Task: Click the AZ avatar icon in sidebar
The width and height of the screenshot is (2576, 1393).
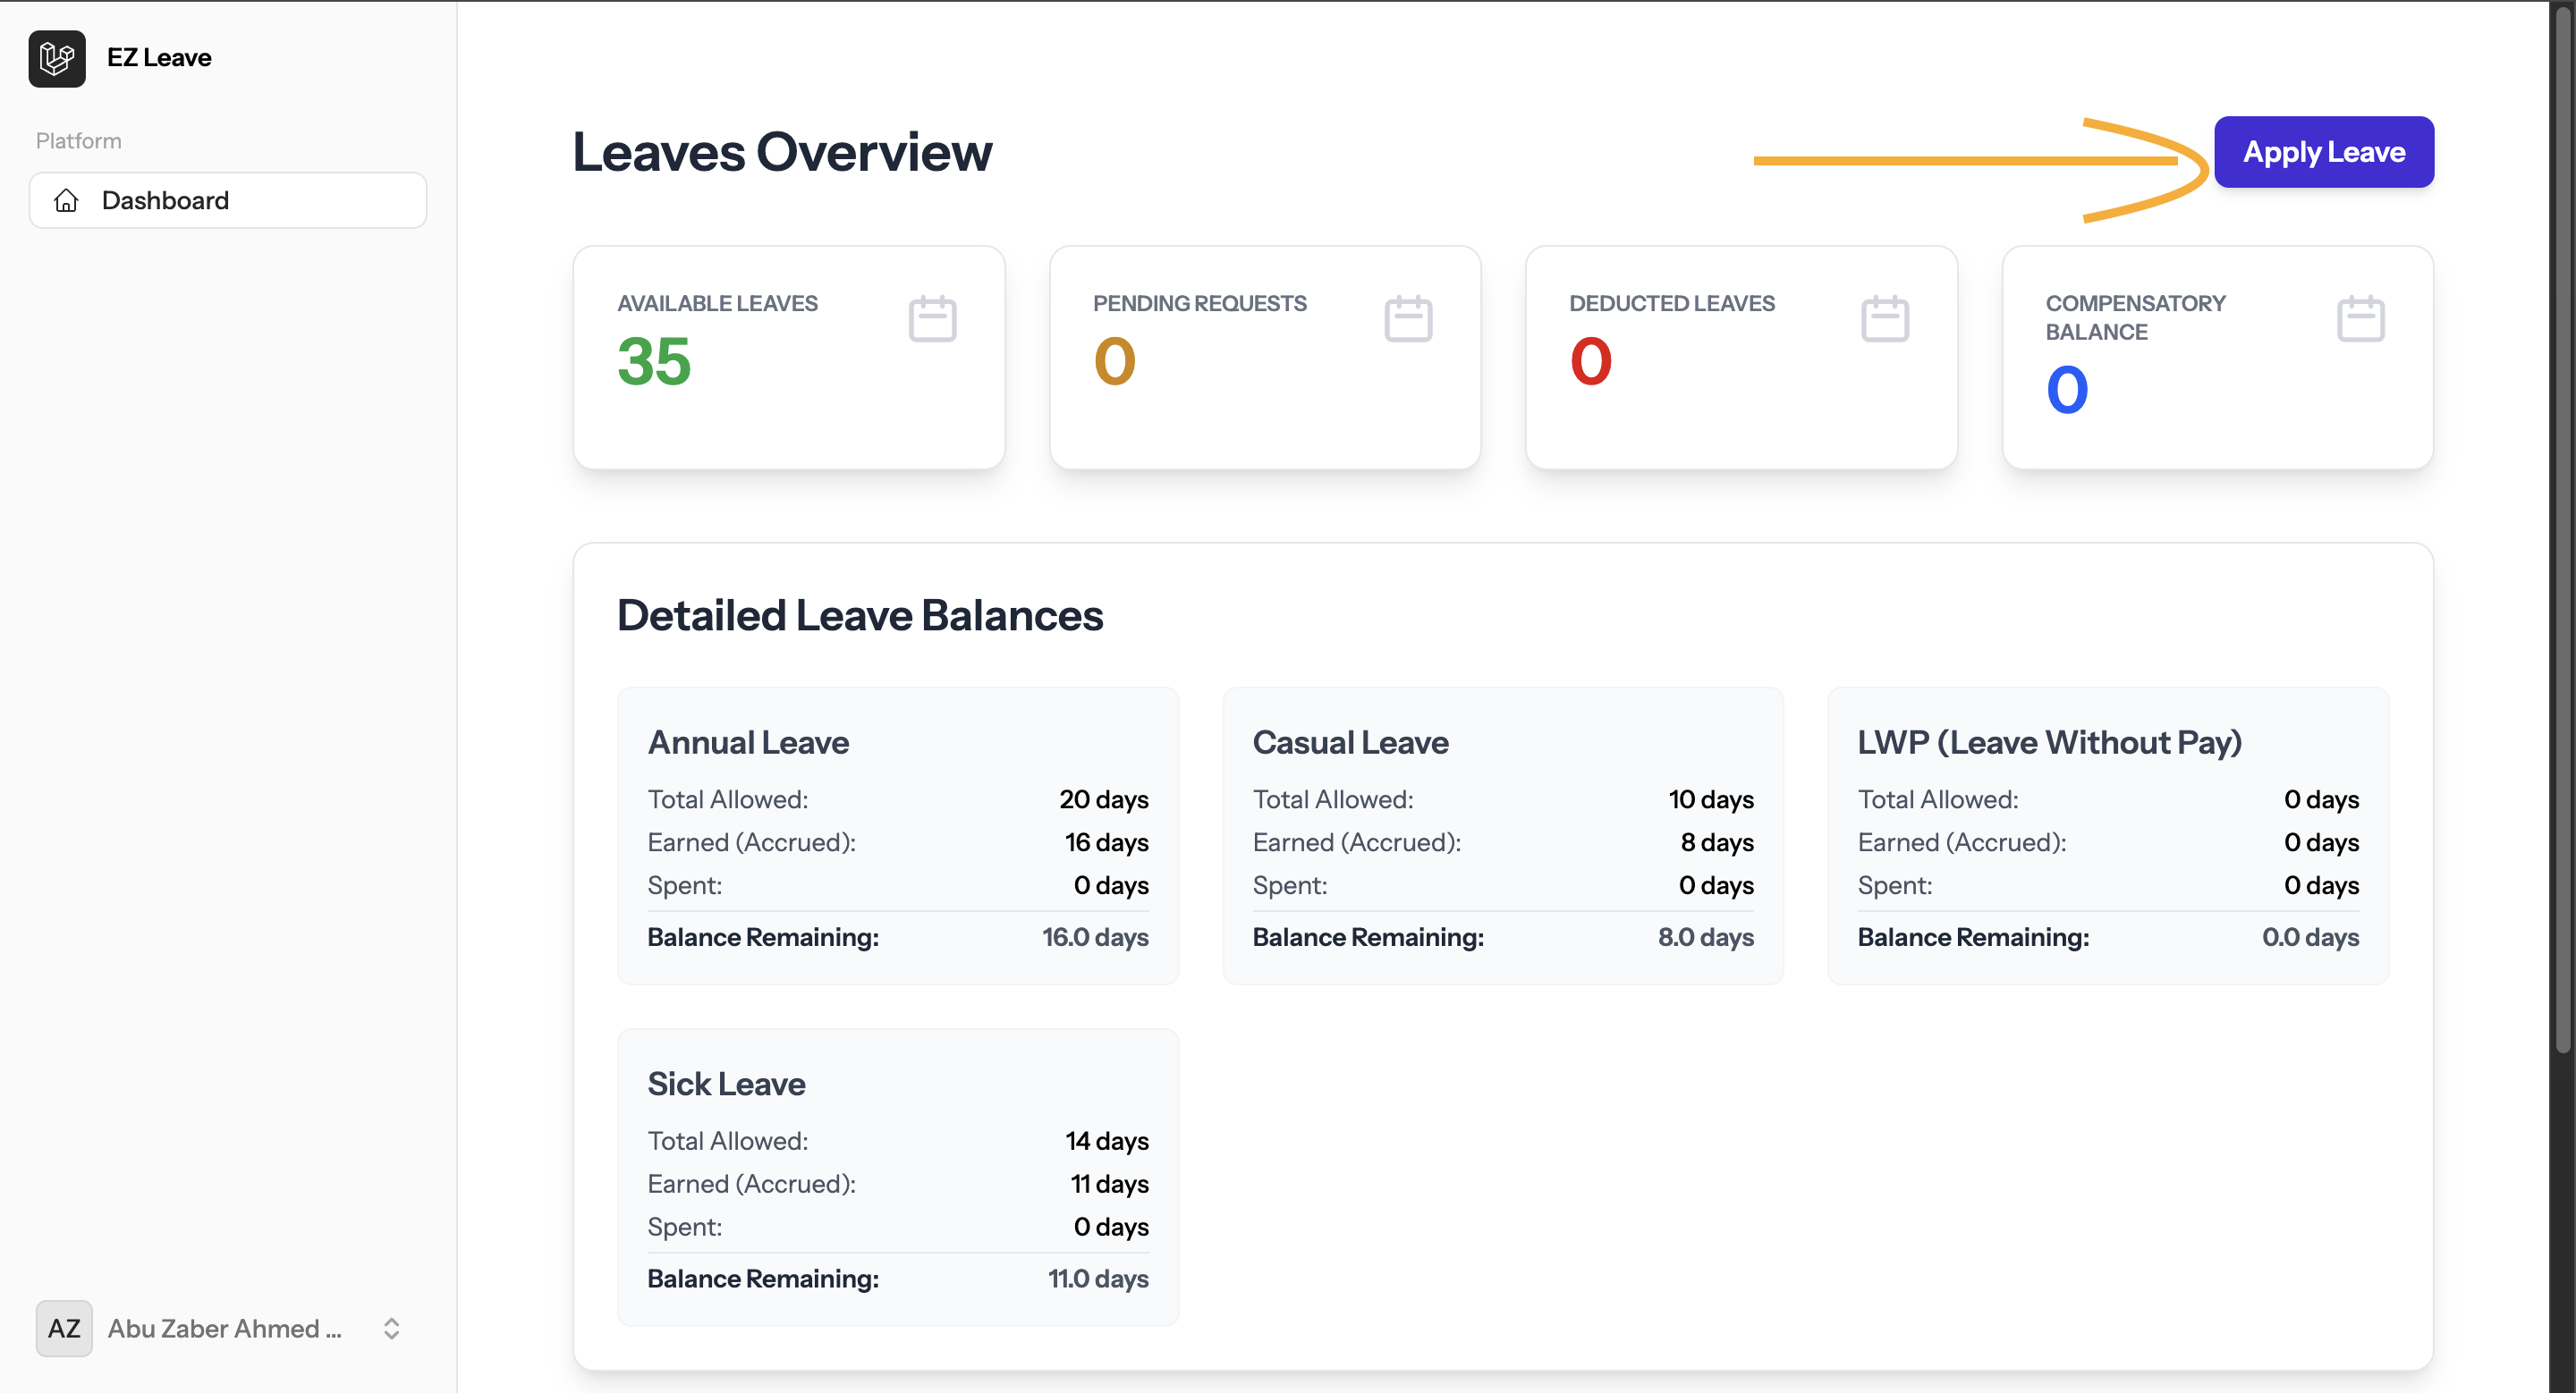Action: [64, 1328]
